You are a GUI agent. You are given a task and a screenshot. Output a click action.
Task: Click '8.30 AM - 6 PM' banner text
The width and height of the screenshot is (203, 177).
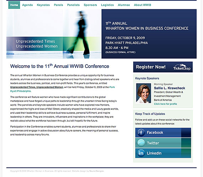(x=117, y=48)
